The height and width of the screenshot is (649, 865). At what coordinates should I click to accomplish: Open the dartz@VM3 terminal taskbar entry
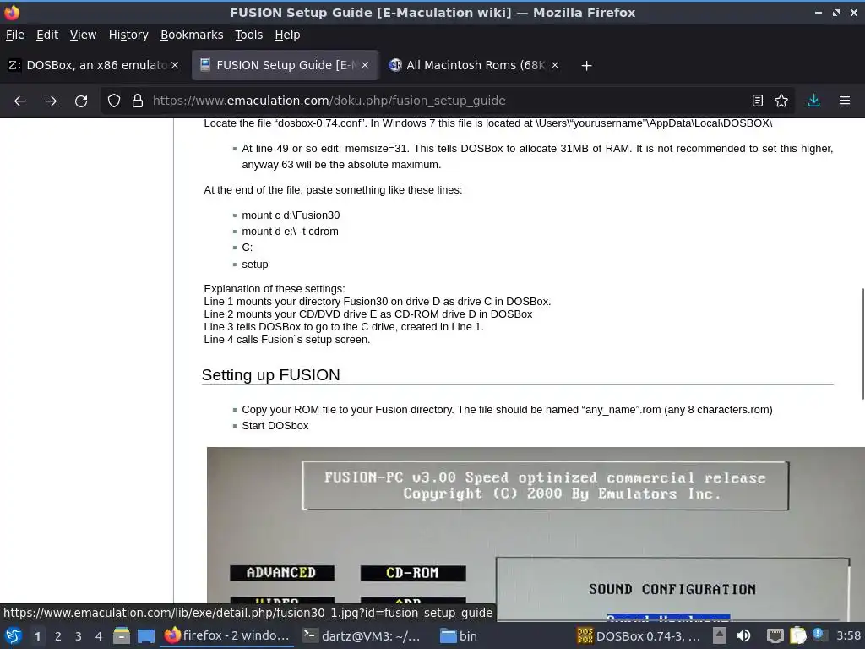(x=363, y=635)
